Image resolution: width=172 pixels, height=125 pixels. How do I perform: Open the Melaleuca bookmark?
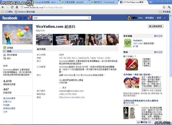click(25, 12)
